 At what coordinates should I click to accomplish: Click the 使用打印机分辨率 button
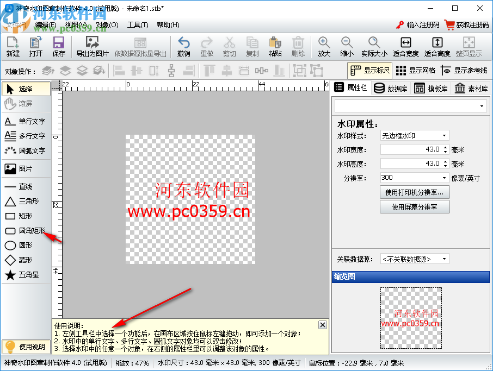click(x=415, y=192)
